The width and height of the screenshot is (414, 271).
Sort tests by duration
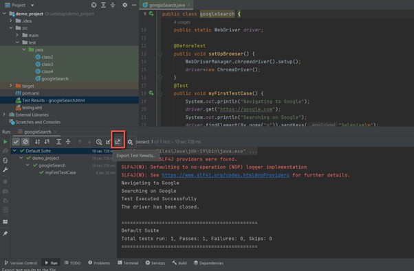47,142
